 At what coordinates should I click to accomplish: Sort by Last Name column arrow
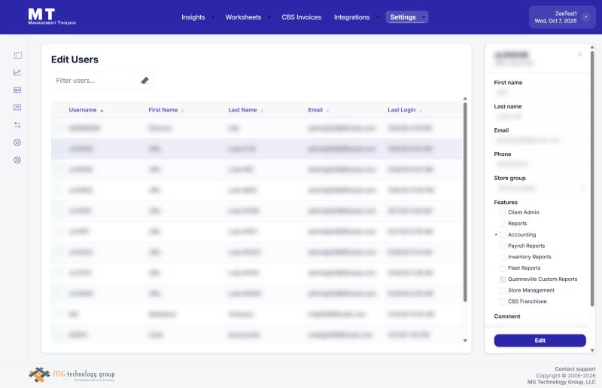click(262, 111)
